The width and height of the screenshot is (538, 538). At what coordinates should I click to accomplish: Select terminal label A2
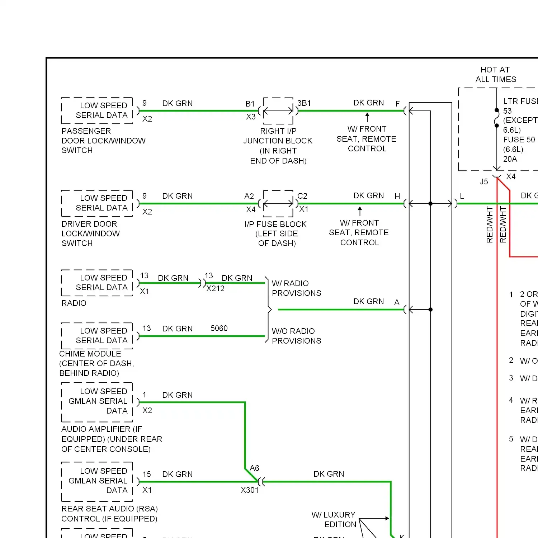click(249, 196)
